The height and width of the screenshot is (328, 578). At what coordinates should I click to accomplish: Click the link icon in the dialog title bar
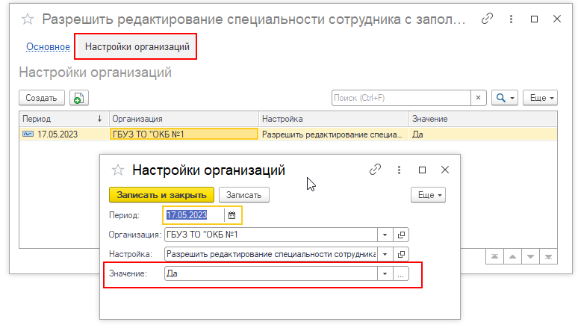pos(376,170)
